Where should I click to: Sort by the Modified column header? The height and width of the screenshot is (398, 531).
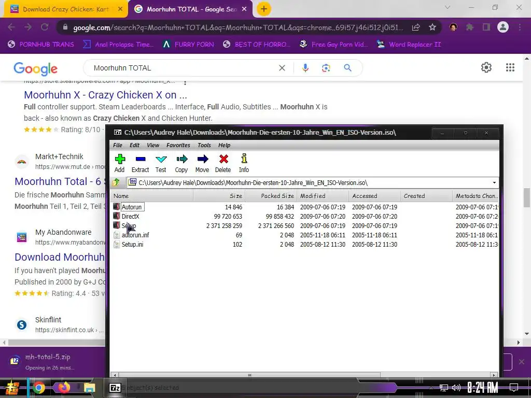[323, 196]
